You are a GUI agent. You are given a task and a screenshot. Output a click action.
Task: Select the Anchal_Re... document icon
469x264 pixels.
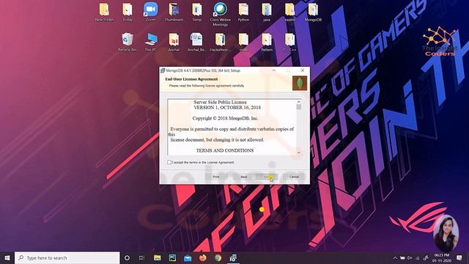click(197, 43)
